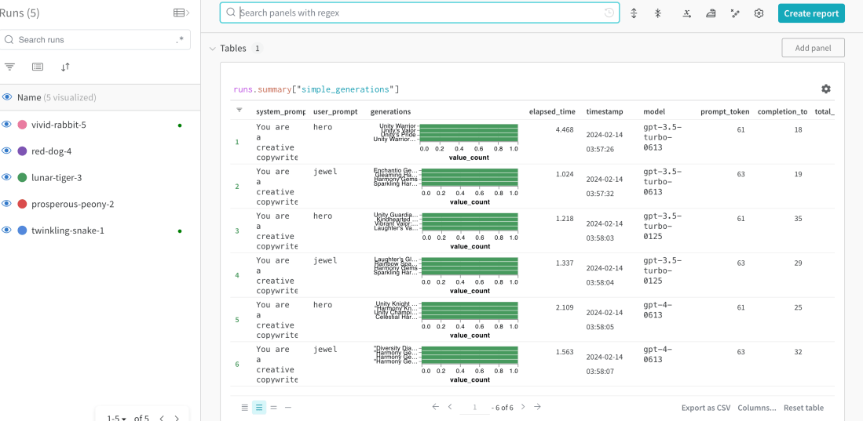Click the sort runs arrows icon
Image resolution: width=863 pixels, height=421 pixels.
pyautogui.click(x=65, y=67)
